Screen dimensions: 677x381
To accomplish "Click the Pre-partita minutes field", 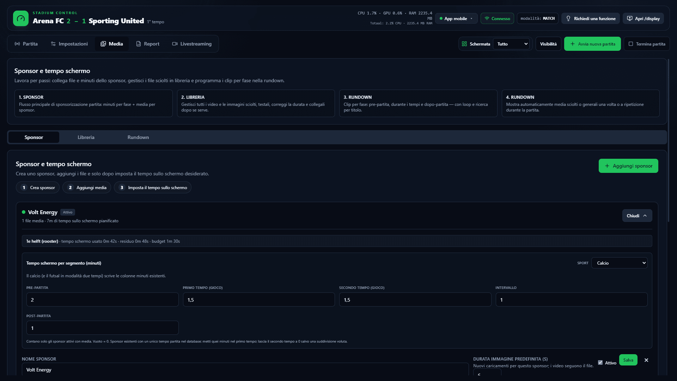I will click(x=102, y=300).
